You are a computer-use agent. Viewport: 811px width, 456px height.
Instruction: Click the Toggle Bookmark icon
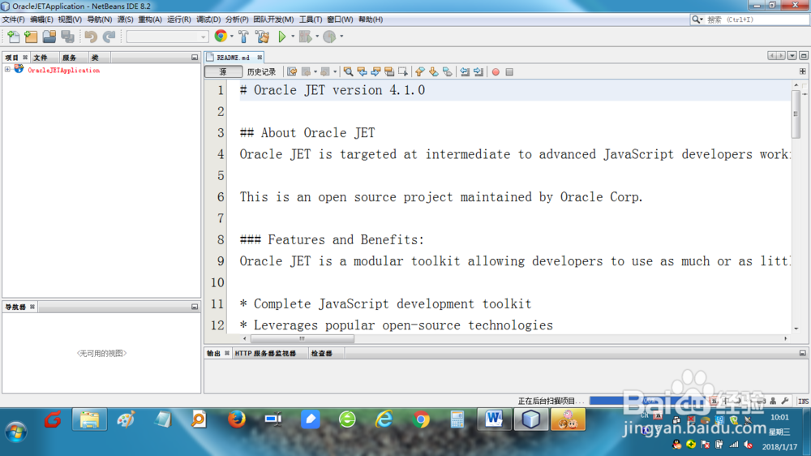pyautogui.click(x=448, y=72)
